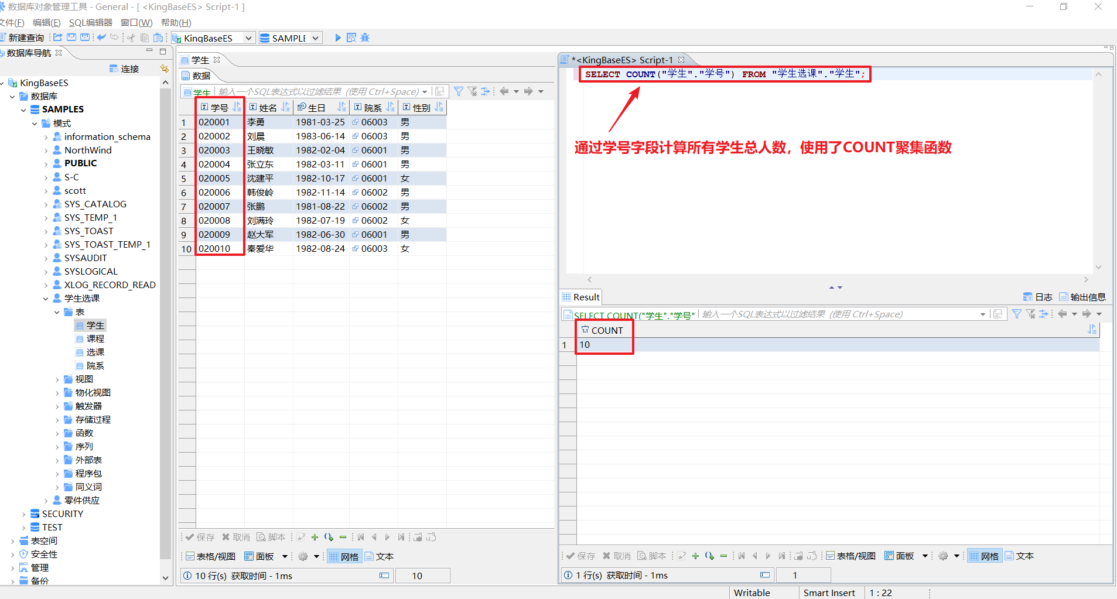
Task: Toggle 文本 text view in Result panel
Action: (1019, 556)
